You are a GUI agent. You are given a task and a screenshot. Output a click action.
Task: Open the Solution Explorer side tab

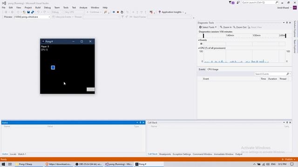(295, 29)
